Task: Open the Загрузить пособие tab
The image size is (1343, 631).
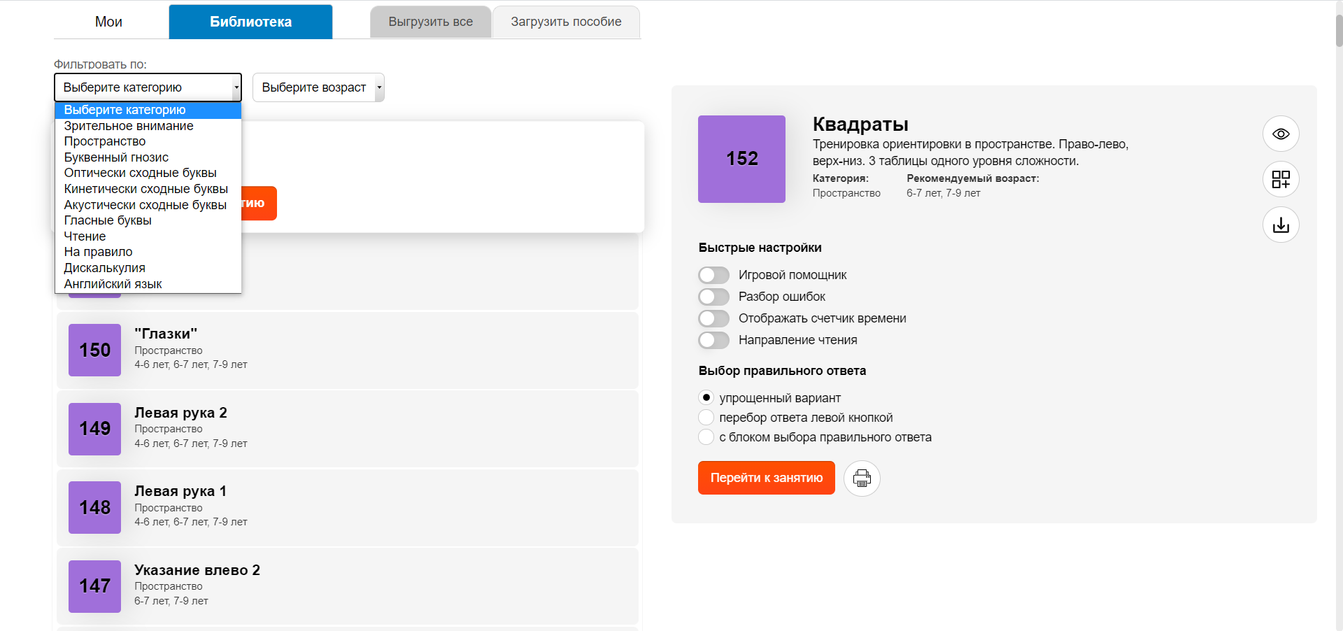Action: [x=566, y=22]
